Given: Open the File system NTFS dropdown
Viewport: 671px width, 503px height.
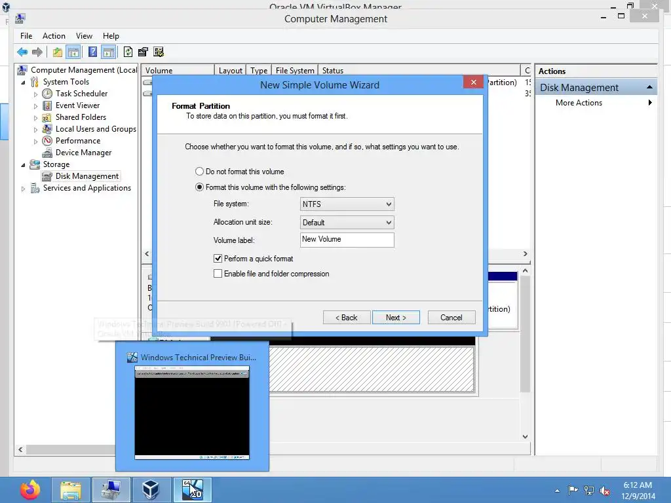Looking at the screenshot, I should coord(347,204).
